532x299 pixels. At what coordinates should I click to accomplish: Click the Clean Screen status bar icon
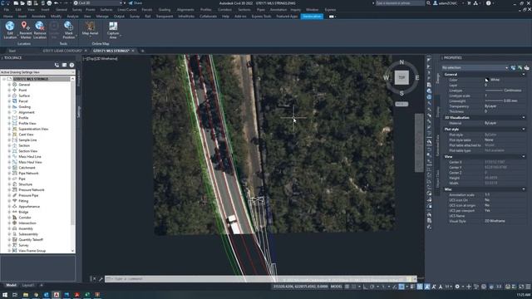click(521, 287)
